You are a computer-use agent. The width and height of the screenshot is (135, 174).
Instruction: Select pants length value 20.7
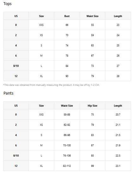pyautogui.click(x=118, y=115)
